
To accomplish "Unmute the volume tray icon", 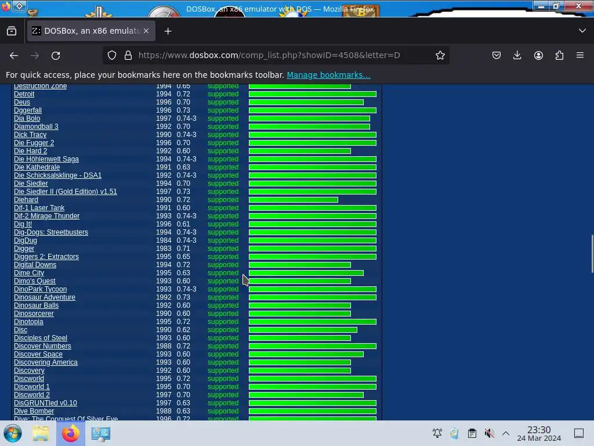I will 489,433.
